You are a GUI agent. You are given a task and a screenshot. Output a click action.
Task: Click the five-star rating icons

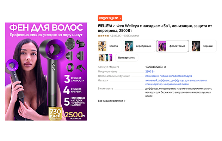click(x=103, y=36)
